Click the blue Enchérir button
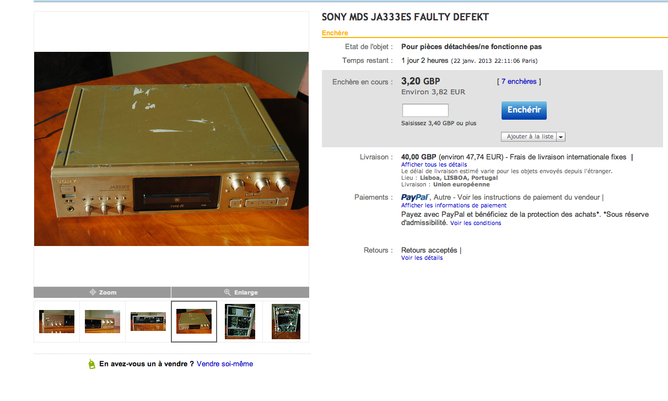This screenshot has height=401, width=668. pos(524,110)
